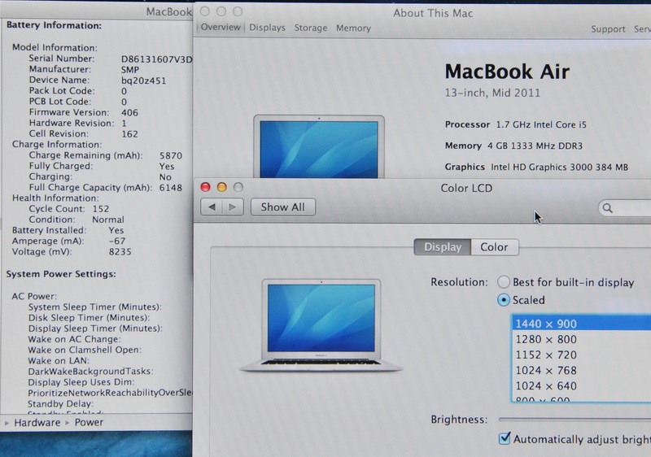Click Show All in the Color LCD window
The image size is (651, 457).
(282, 207)
